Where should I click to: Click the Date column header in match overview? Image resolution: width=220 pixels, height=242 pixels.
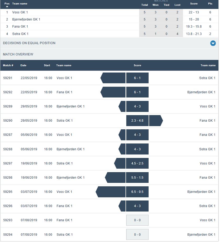pos(23,65)
